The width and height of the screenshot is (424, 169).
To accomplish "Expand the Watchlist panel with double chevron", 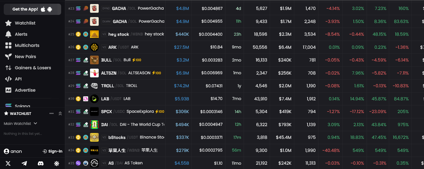I will click(x=60, y=113).
